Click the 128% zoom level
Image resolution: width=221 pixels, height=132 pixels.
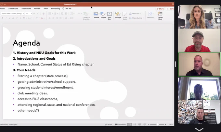(x=170, y=125)
